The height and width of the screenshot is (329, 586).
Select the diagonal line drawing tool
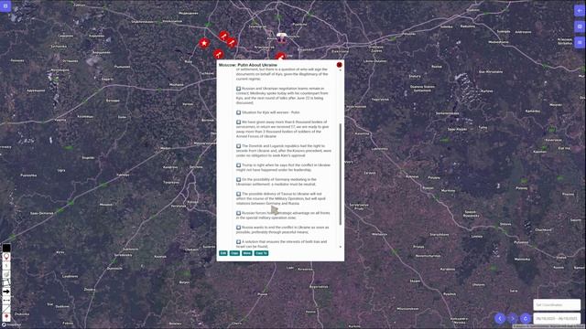6,309
